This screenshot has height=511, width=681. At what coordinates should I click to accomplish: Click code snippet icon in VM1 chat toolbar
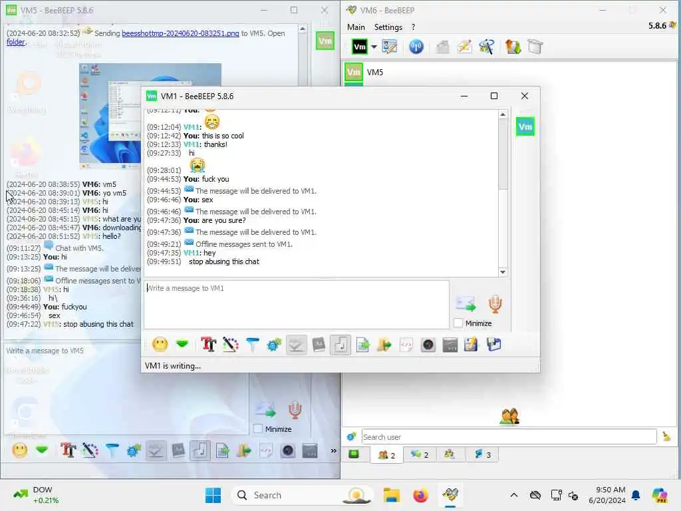pyautogui.click(x=406, y=345)
